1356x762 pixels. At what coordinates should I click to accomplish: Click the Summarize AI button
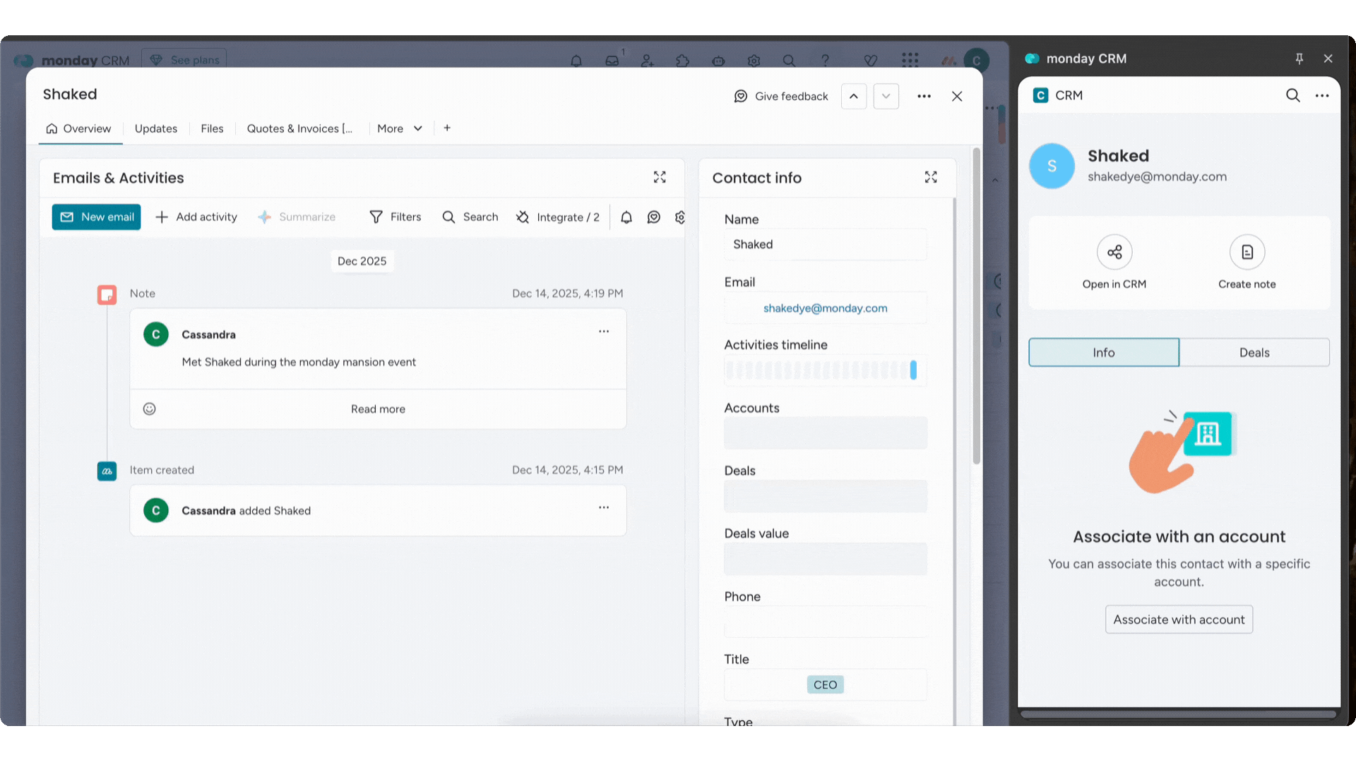[x=297, y=217]
